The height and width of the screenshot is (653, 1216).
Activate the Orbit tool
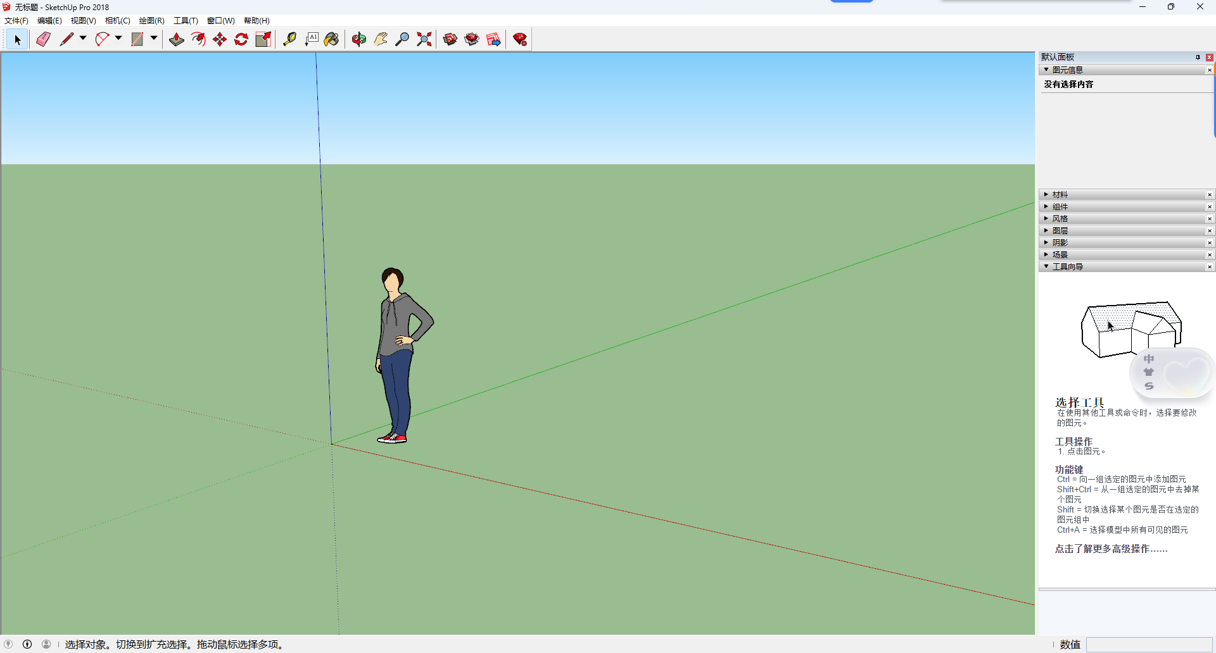coord(358,39)
